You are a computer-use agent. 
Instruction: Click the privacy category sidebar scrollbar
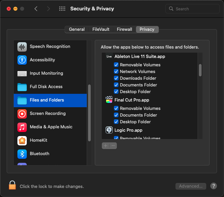click(x=89, y=113)
